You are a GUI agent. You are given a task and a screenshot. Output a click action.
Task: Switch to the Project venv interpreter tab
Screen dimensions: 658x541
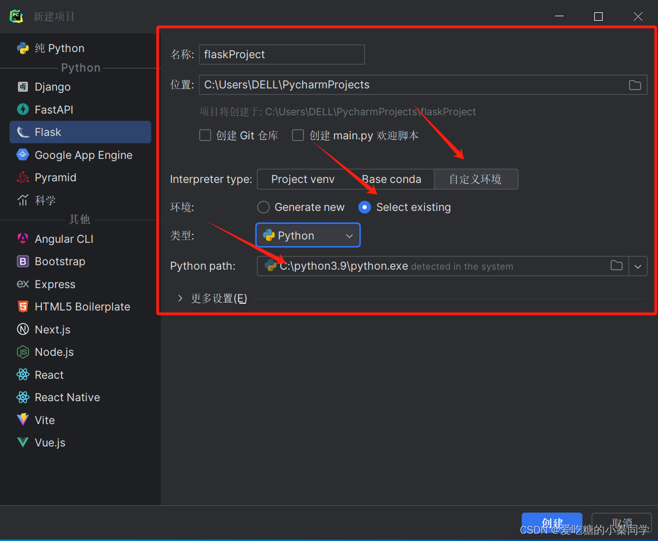coord(303,180)
